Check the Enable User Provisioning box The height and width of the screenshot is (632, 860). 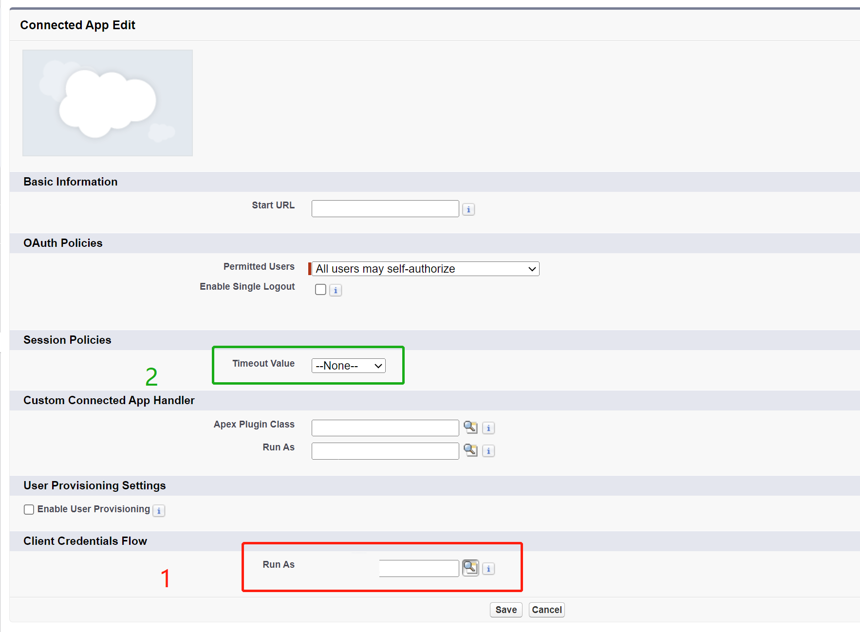point(29,509)
